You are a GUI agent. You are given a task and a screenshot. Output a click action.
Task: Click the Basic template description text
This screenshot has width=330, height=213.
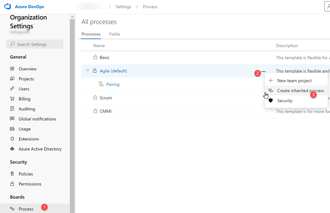(303, 58)
